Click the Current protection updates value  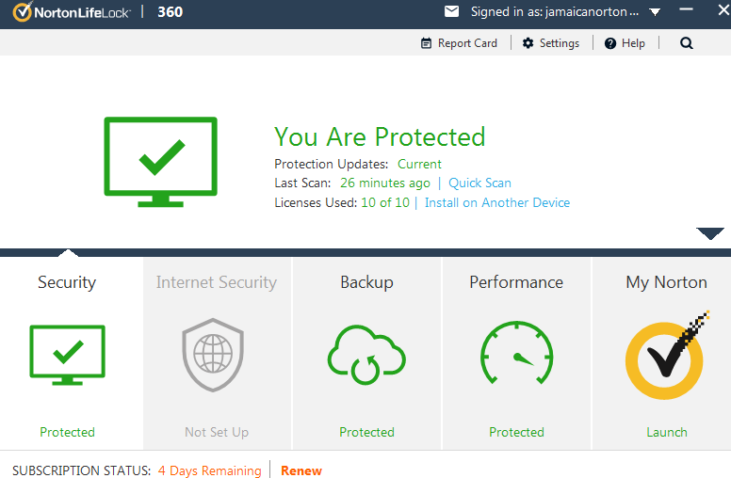click(419, 164)
